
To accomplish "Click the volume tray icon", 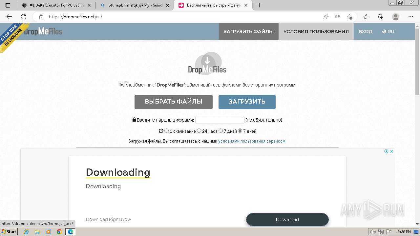I will (373, 232).
